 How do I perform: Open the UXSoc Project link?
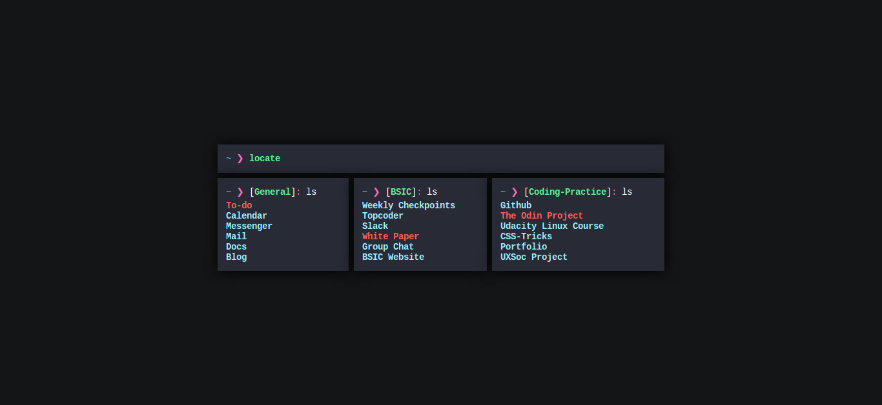click(x=534, y=257)
